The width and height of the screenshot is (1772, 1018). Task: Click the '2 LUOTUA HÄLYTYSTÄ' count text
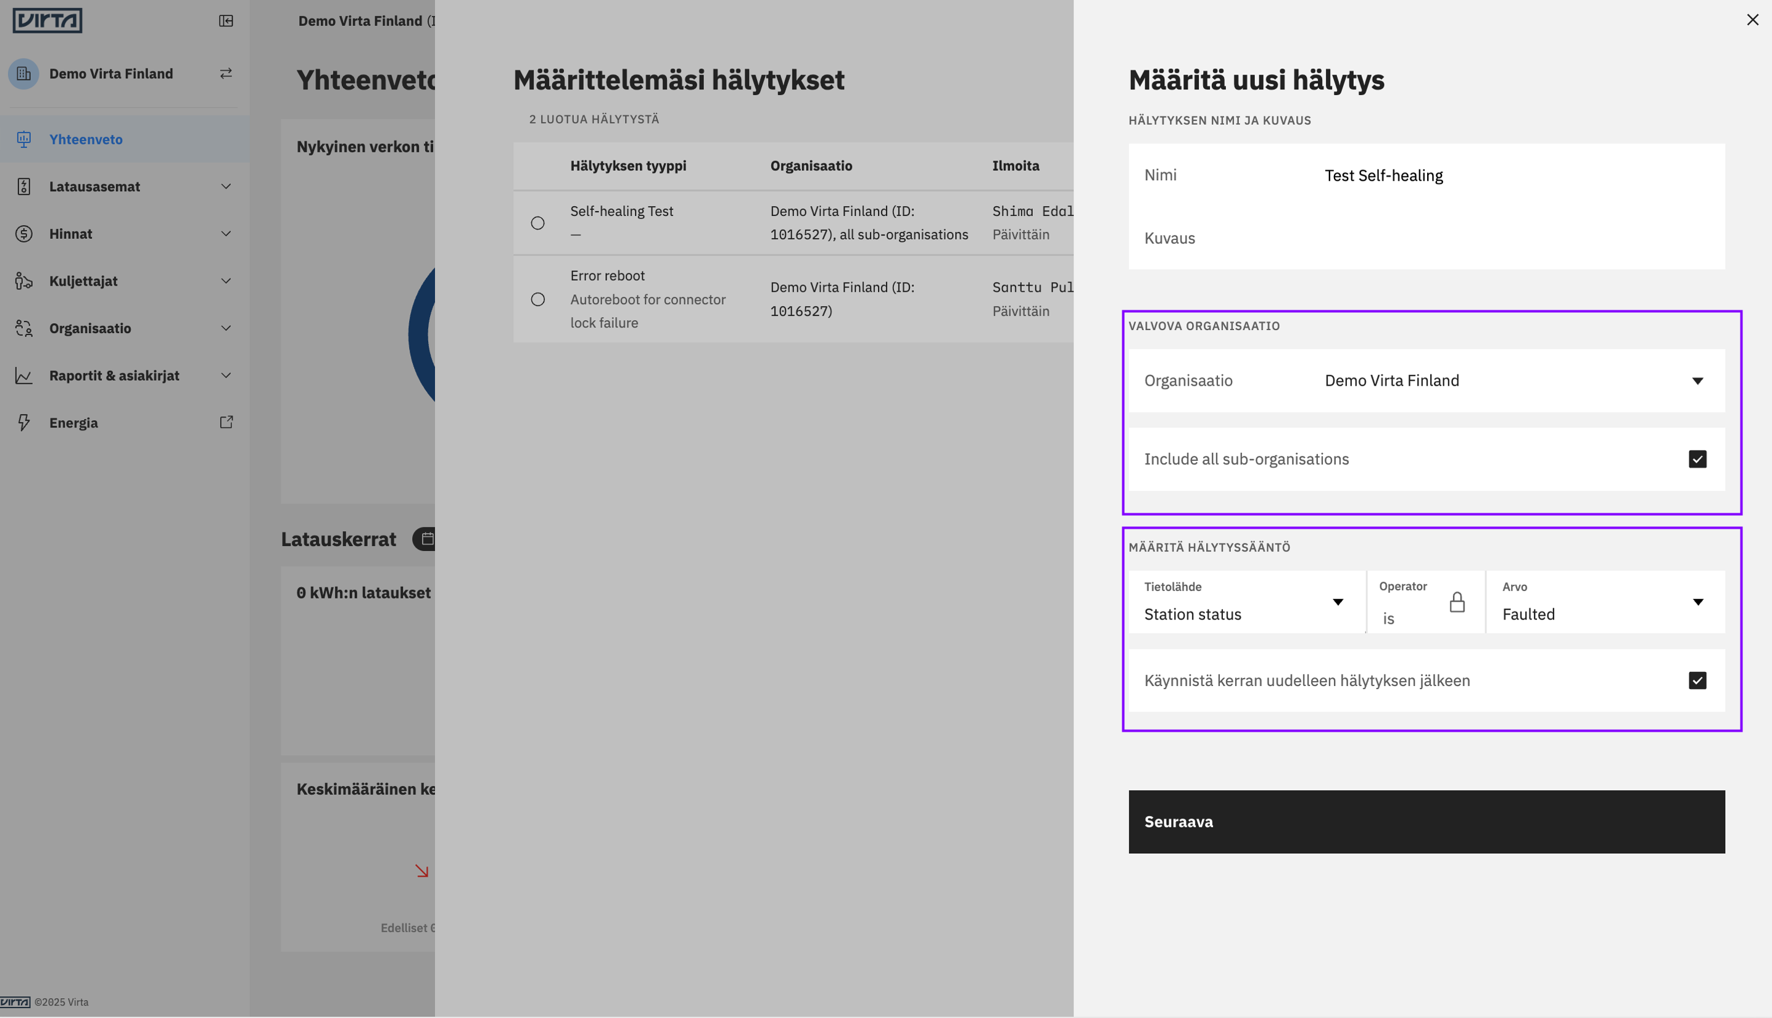[x=594, y=120]
